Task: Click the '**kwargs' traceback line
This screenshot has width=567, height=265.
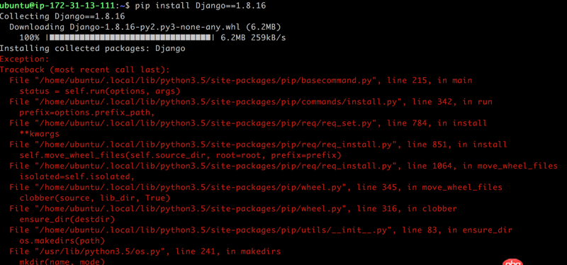Action: (40, 134)
